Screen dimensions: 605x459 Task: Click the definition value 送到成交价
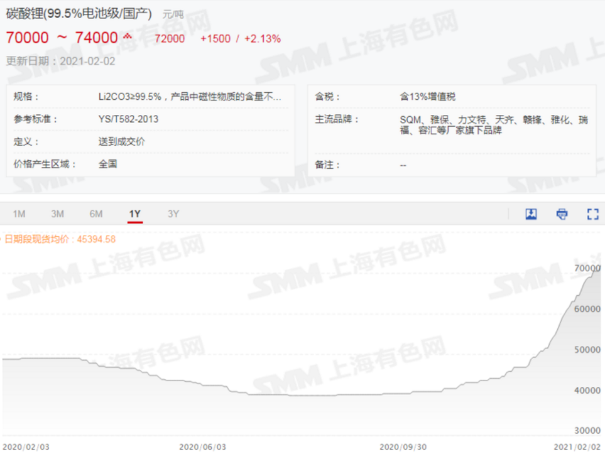[121, 141]
